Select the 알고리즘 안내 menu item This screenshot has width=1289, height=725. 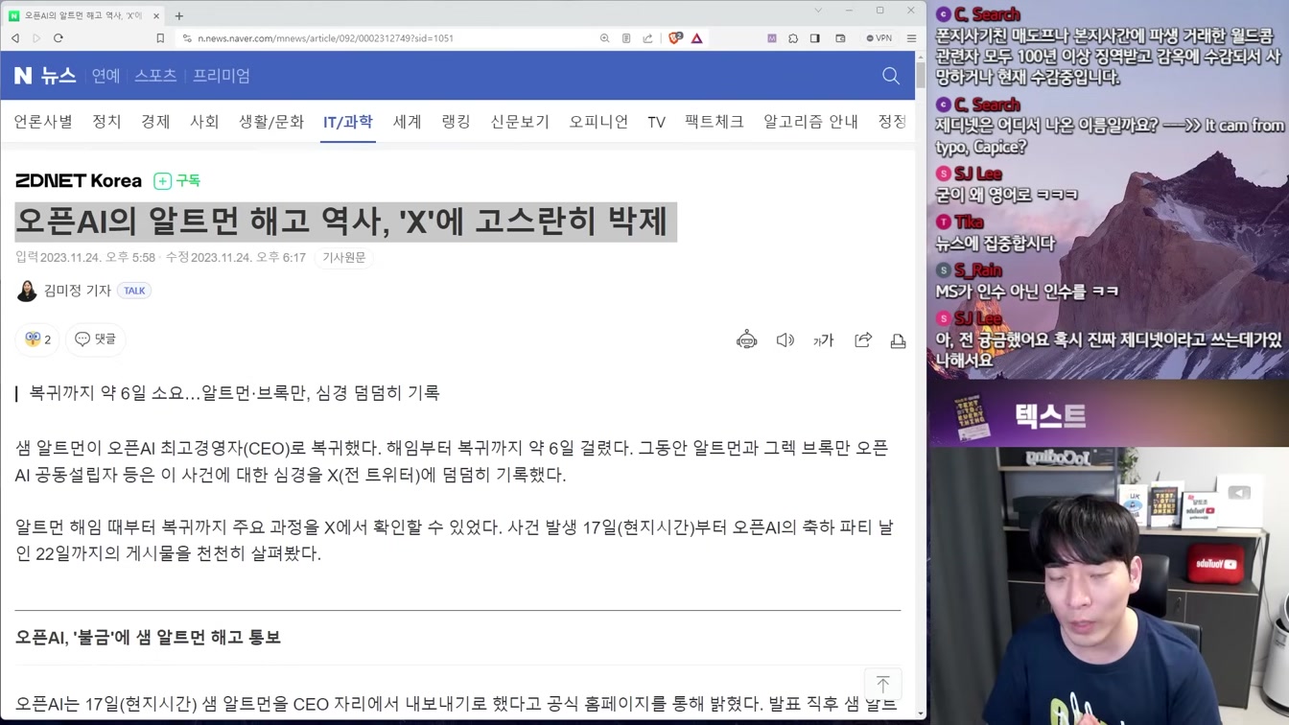pos(810,122)
